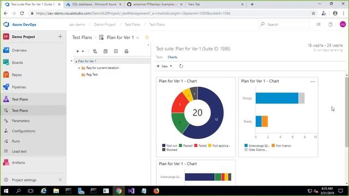
Task: Switch to the Tests tab
Action: point(159,57)
